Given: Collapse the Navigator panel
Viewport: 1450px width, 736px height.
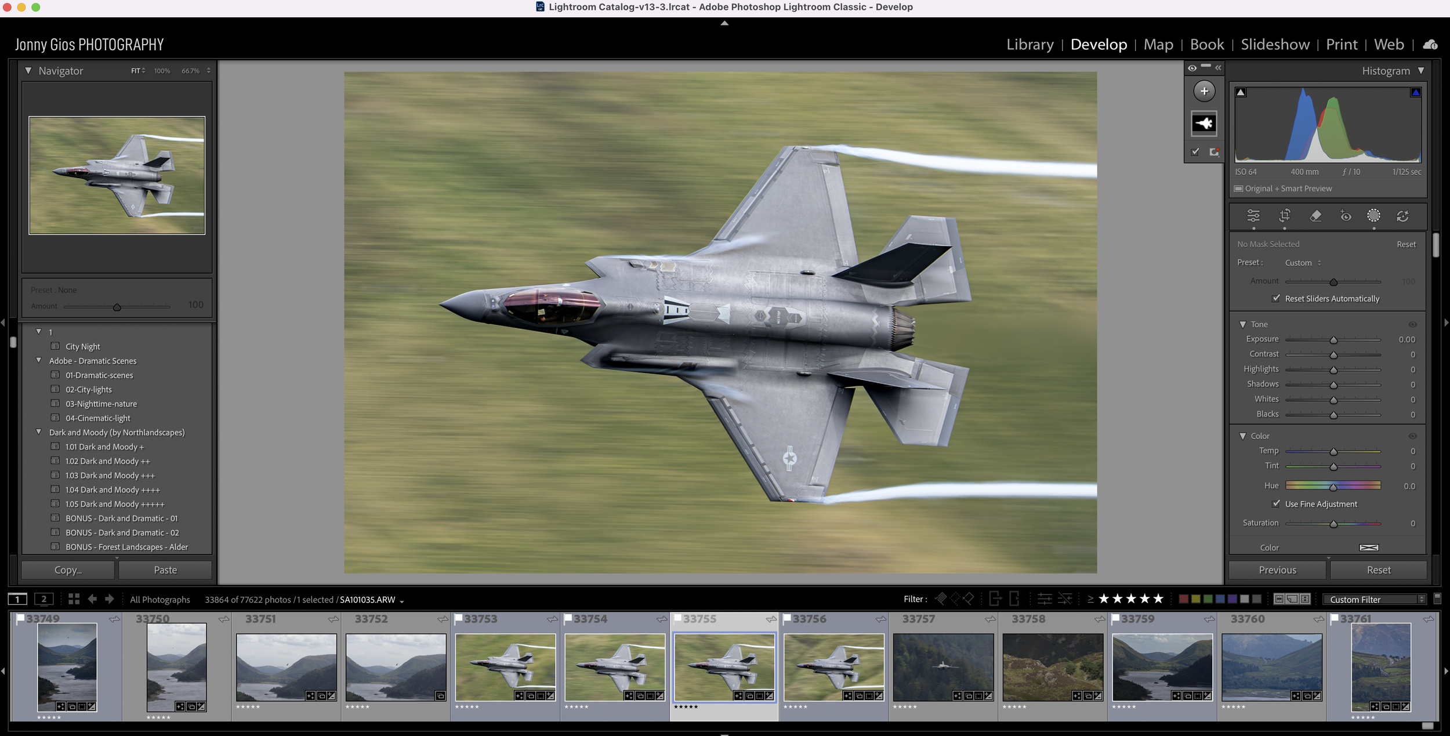Looking at the screenshot, I should point(28,71).
